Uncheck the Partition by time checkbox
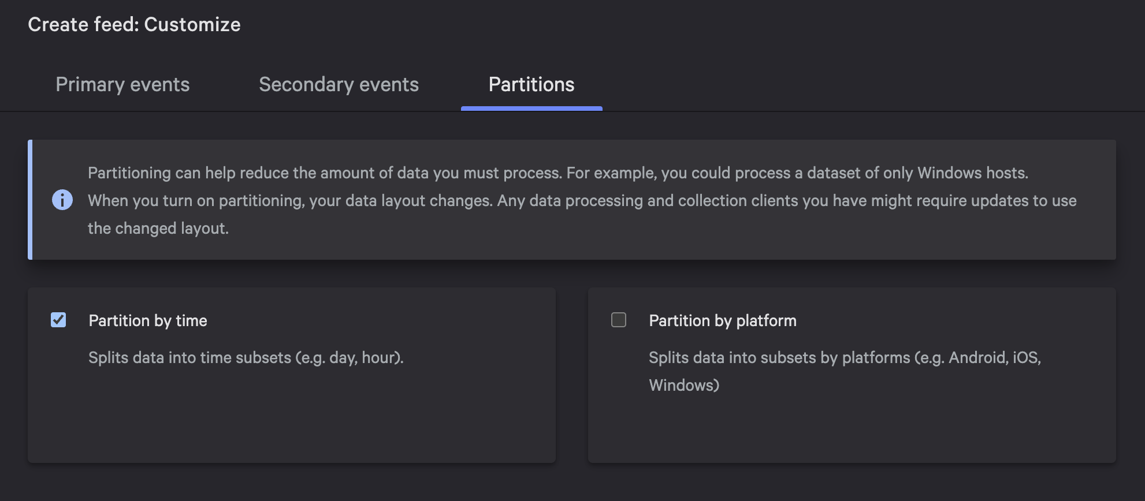 coord(58,320)
